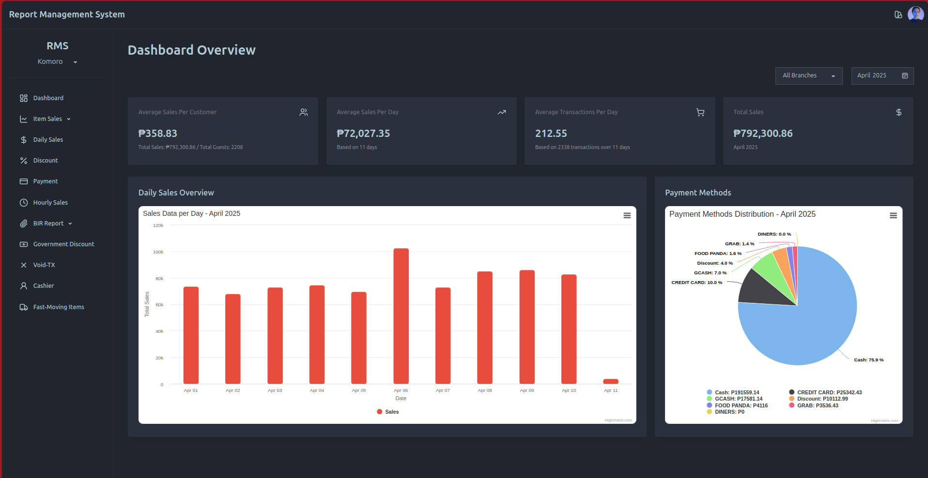Image resolution: width=928 pixels, height=478 pixels.
Task: Click the Cash color dot in pie legend
Action: 709,392
